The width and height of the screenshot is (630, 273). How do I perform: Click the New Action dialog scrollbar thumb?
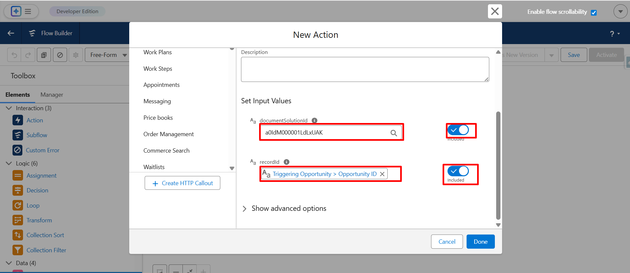498,164
